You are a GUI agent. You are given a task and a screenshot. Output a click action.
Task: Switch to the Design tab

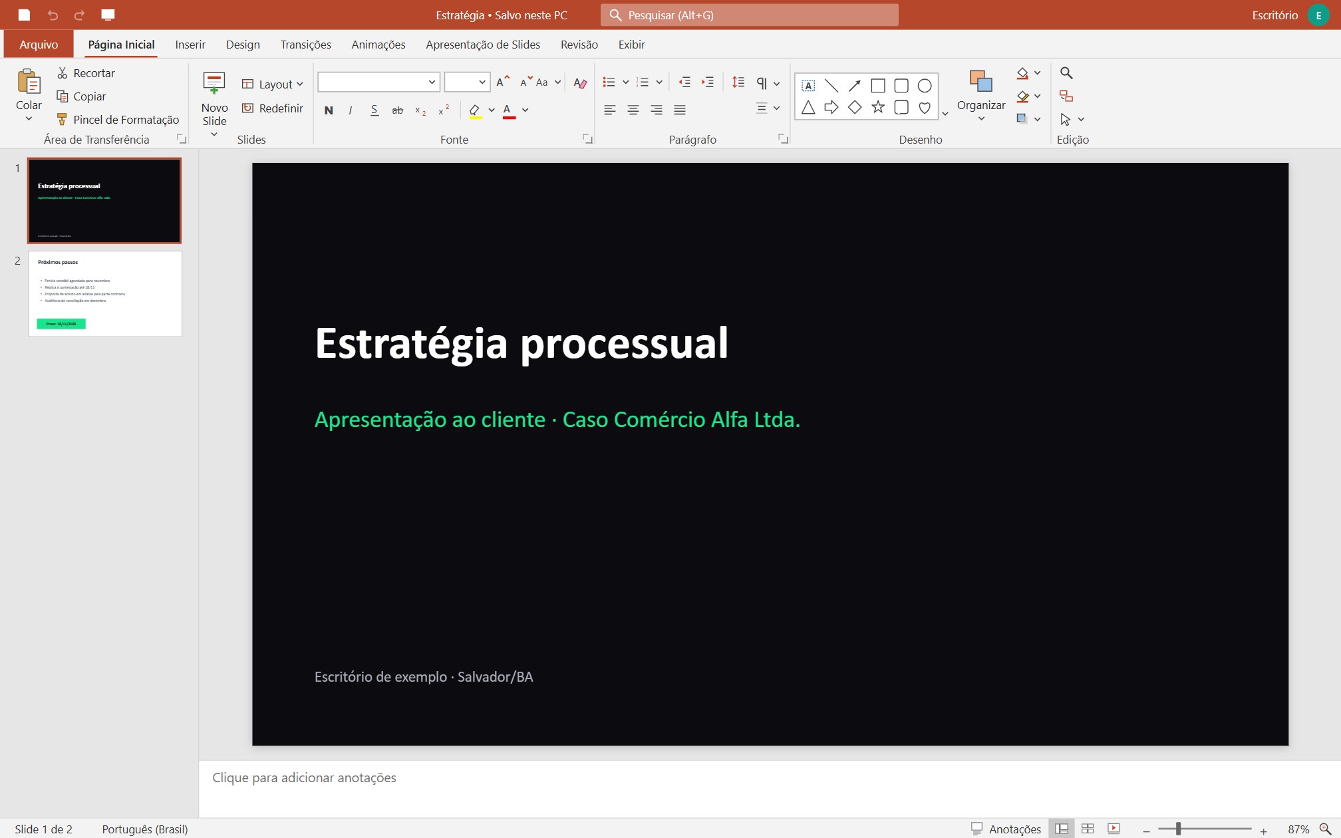coord(243,45)
